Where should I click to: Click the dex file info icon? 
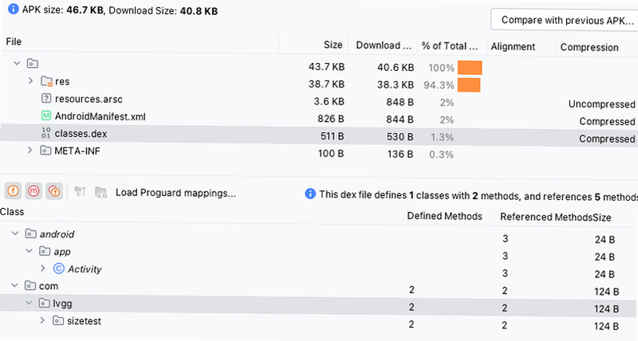coord(310,194)
